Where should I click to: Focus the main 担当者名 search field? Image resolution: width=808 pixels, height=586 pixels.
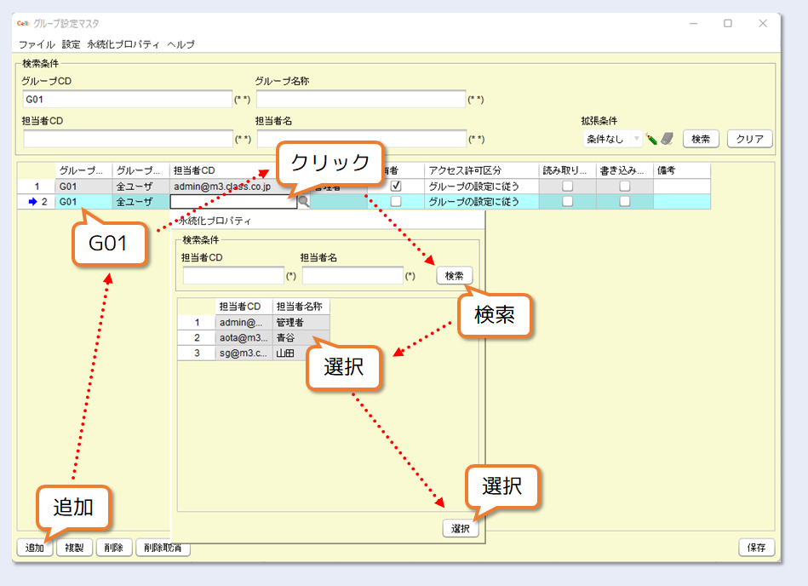click(x=362, y=139)
